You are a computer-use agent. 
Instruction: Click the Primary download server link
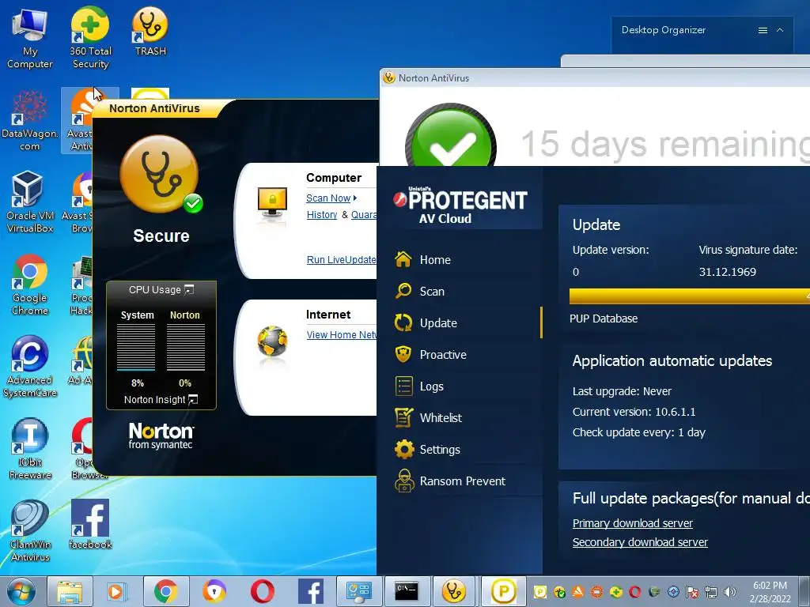[632, 523]
